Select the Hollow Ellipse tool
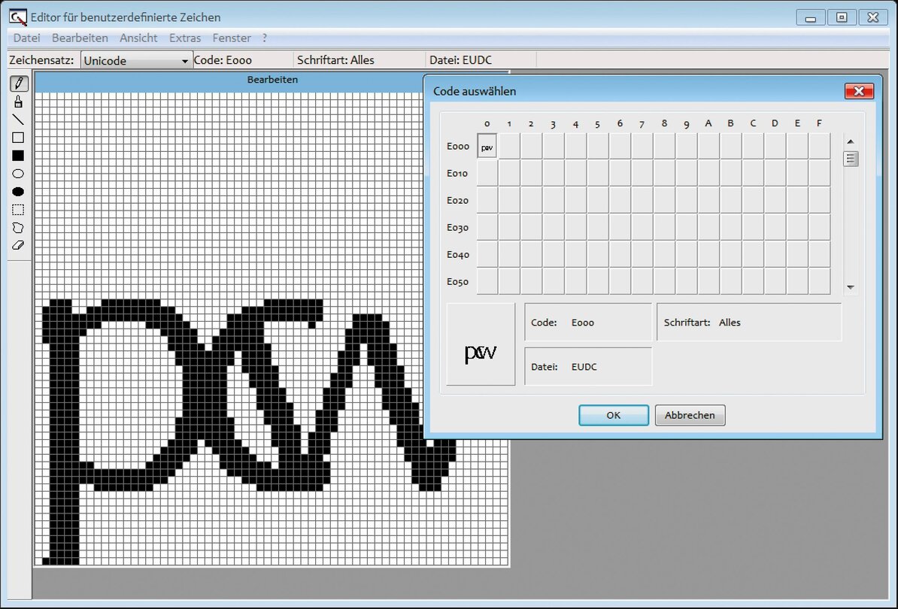The width and height of the screenshot is (898, 609). click(19, 174)
